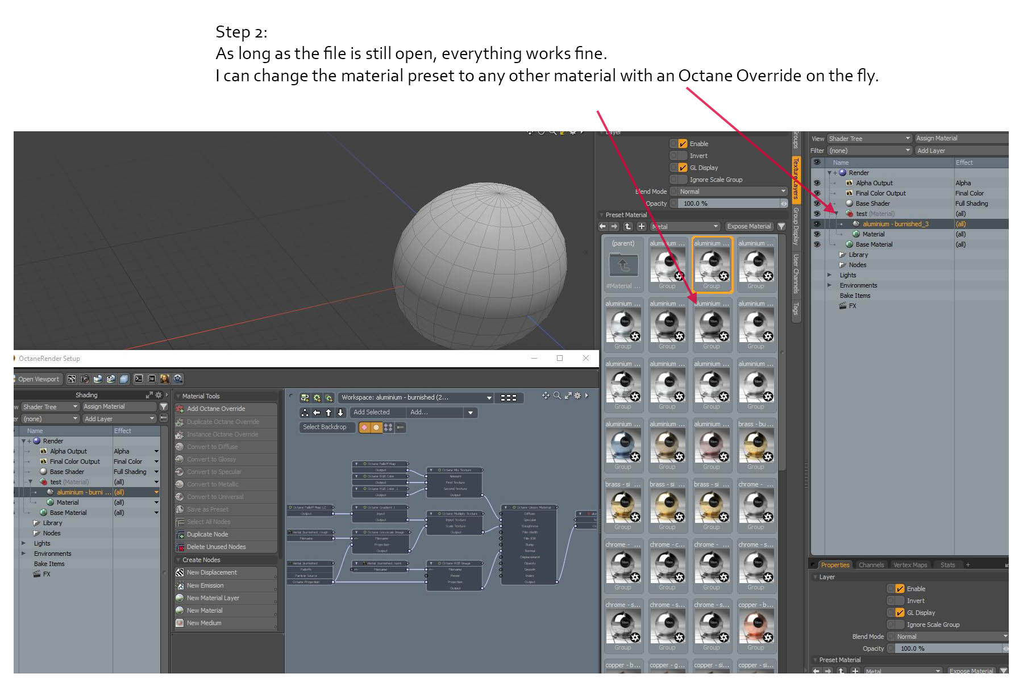The width and height of the screenshot is (1023, 682).
Task: Toggle GL Display in lower Properties panel
Action: pos(900,613)
